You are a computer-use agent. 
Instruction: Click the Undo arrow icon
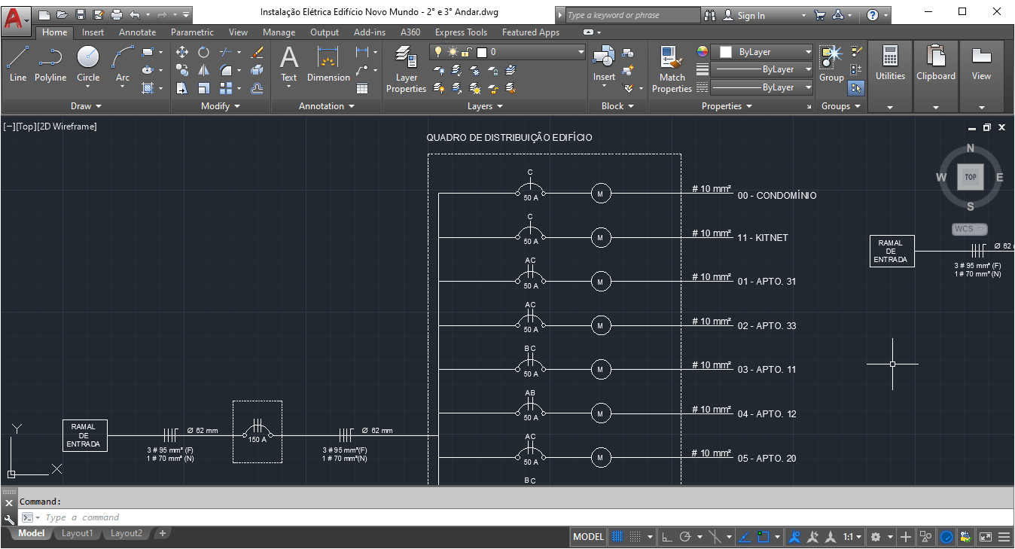click(134, 14)
